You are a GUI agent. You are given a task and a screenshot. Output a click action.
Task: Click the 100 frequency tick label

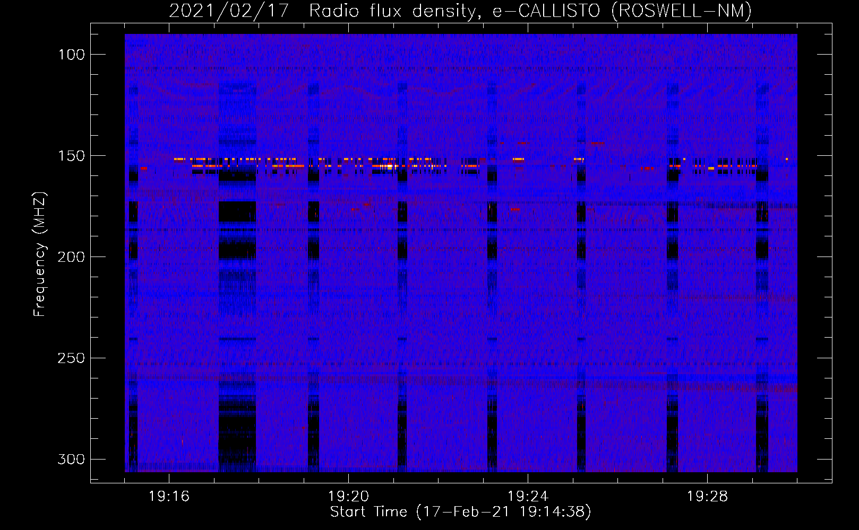(71, 55)
